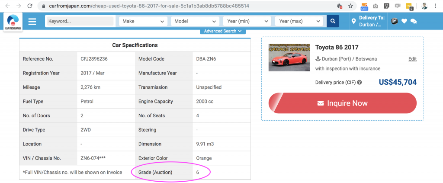Viewport: 443px width, 183px height.
Task: Click 'with inspection with insurance' text
Action: pyautogui.click(x=348, y=69)
